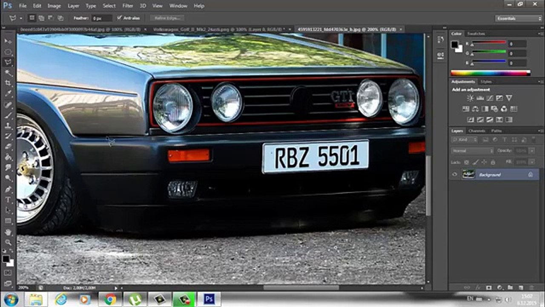Select the History Brush tool

click(x=8, y=136)
